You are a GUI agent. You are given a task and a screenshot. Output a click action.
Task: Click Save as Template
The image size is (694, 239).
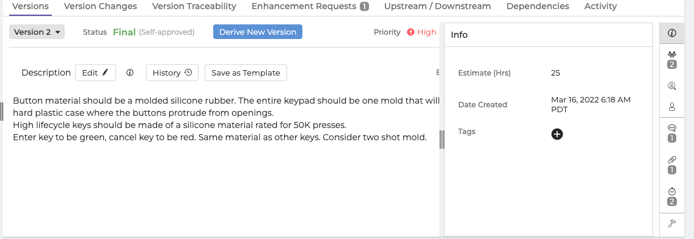tap(246, 73)
